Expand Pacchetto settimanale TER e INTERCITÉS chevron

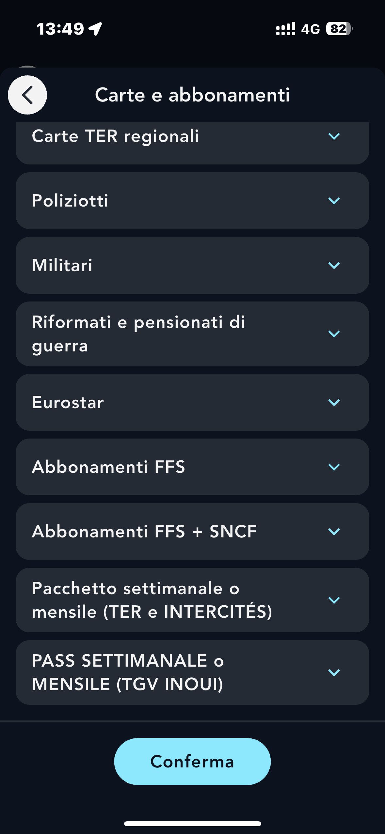(x=334, y=600)
